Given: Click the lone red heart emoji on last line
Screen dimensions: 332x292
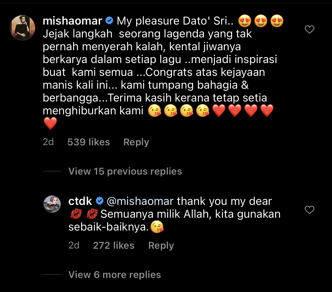Looking at the screenshot, I should point(50,123).
